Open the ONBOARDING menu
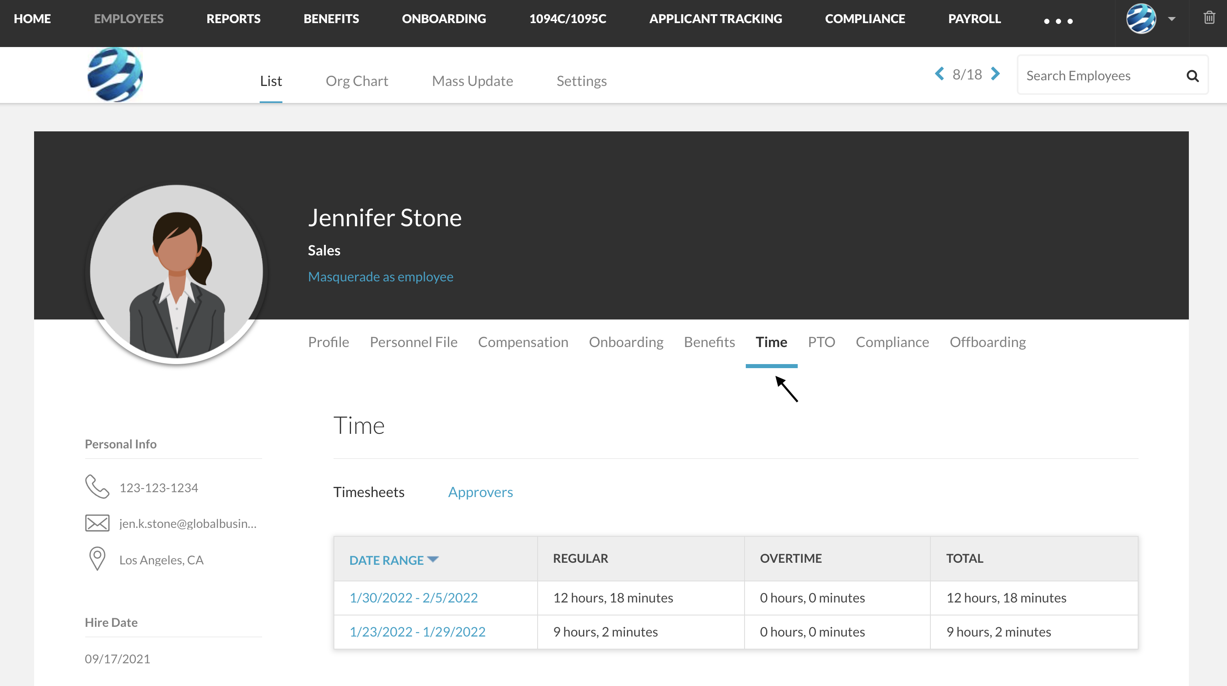Viewport: 1227px width, 686px height. pyautogui.click(x=444, y=19)
